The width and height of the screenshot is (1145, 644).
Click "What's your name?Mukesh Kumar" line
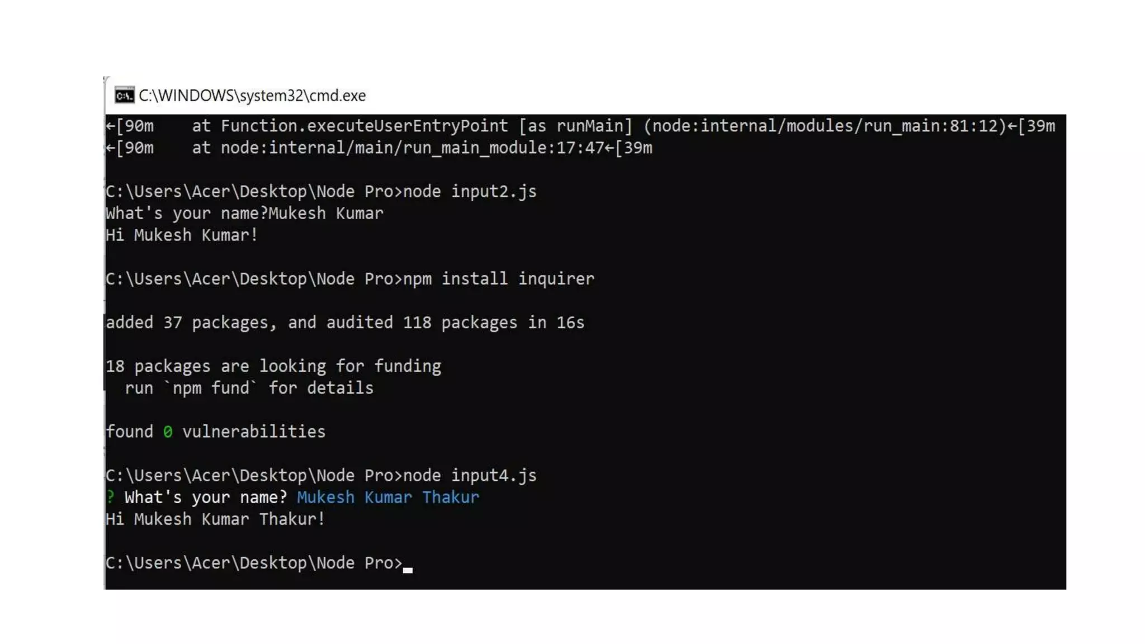point(244,214)
